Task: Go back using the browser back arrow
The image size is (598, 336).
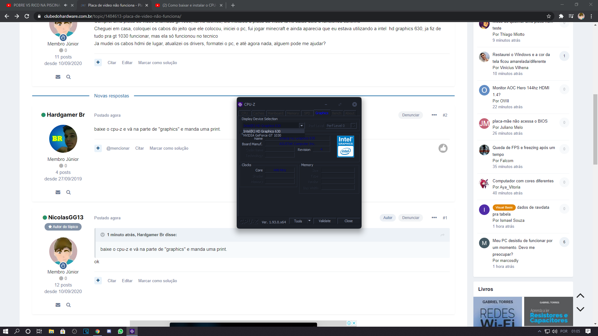Action: 7,16
